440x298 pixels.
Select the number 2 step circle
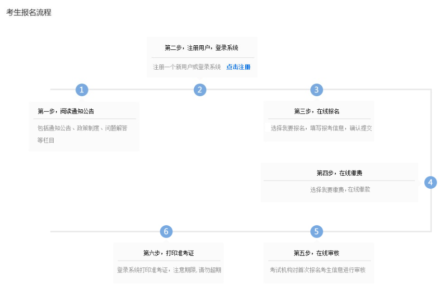click(x=200, y=90)
